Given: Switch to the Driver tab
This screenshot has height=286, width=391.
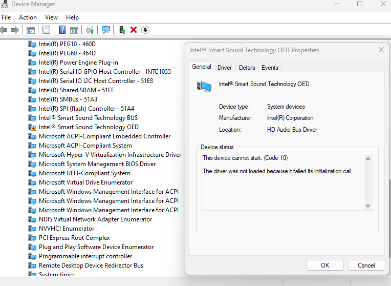Looking at the screenshot, I should (x=225, y=68).
